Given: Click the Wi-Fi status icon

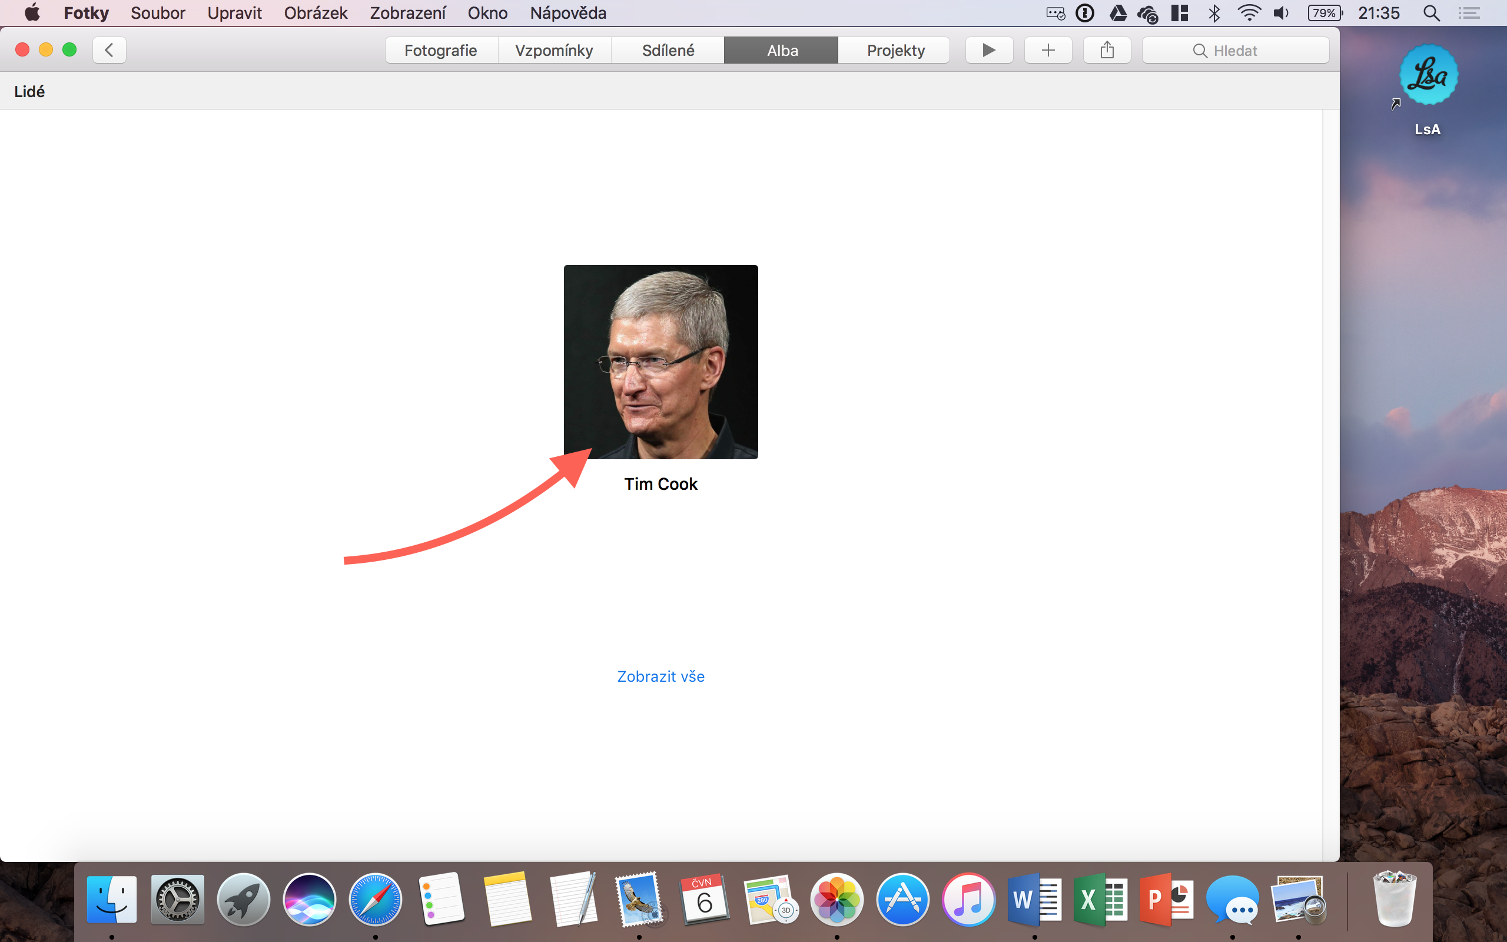Looking at the screenshot, I should pyautogui.click(x=1249, y=13).
